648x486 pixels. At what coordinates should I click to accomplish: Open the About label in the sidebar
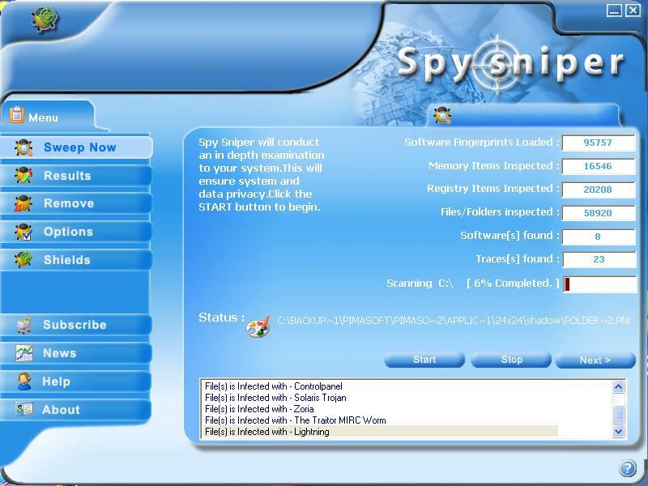click(61, 410)
